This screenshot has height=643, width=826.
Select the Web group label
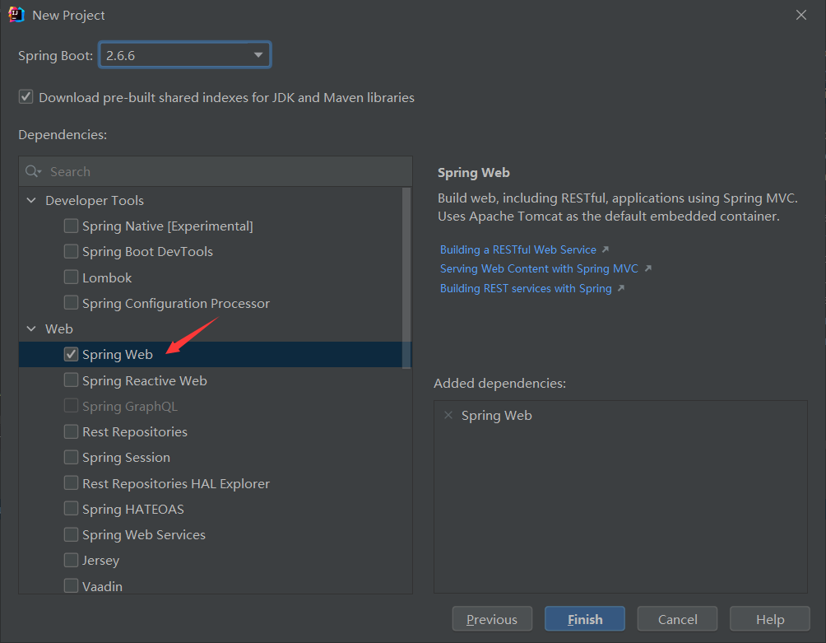(59, 328)
